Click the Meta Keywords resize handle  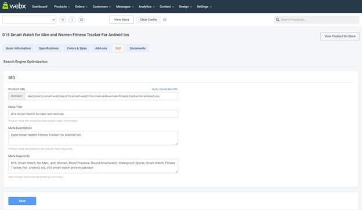[176, 171]
